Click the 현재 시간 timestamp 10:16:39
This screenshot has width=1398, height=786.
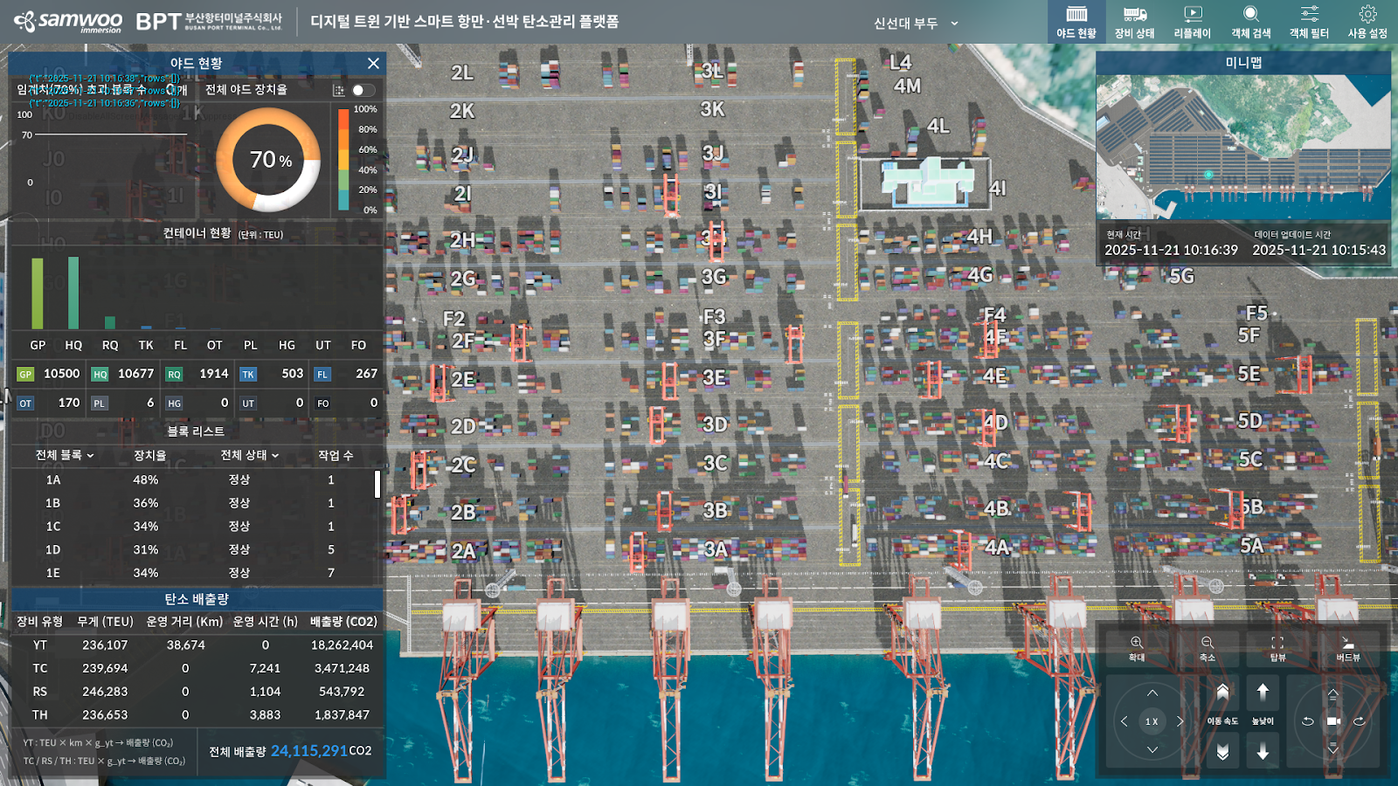click(x=1171, y=250)
